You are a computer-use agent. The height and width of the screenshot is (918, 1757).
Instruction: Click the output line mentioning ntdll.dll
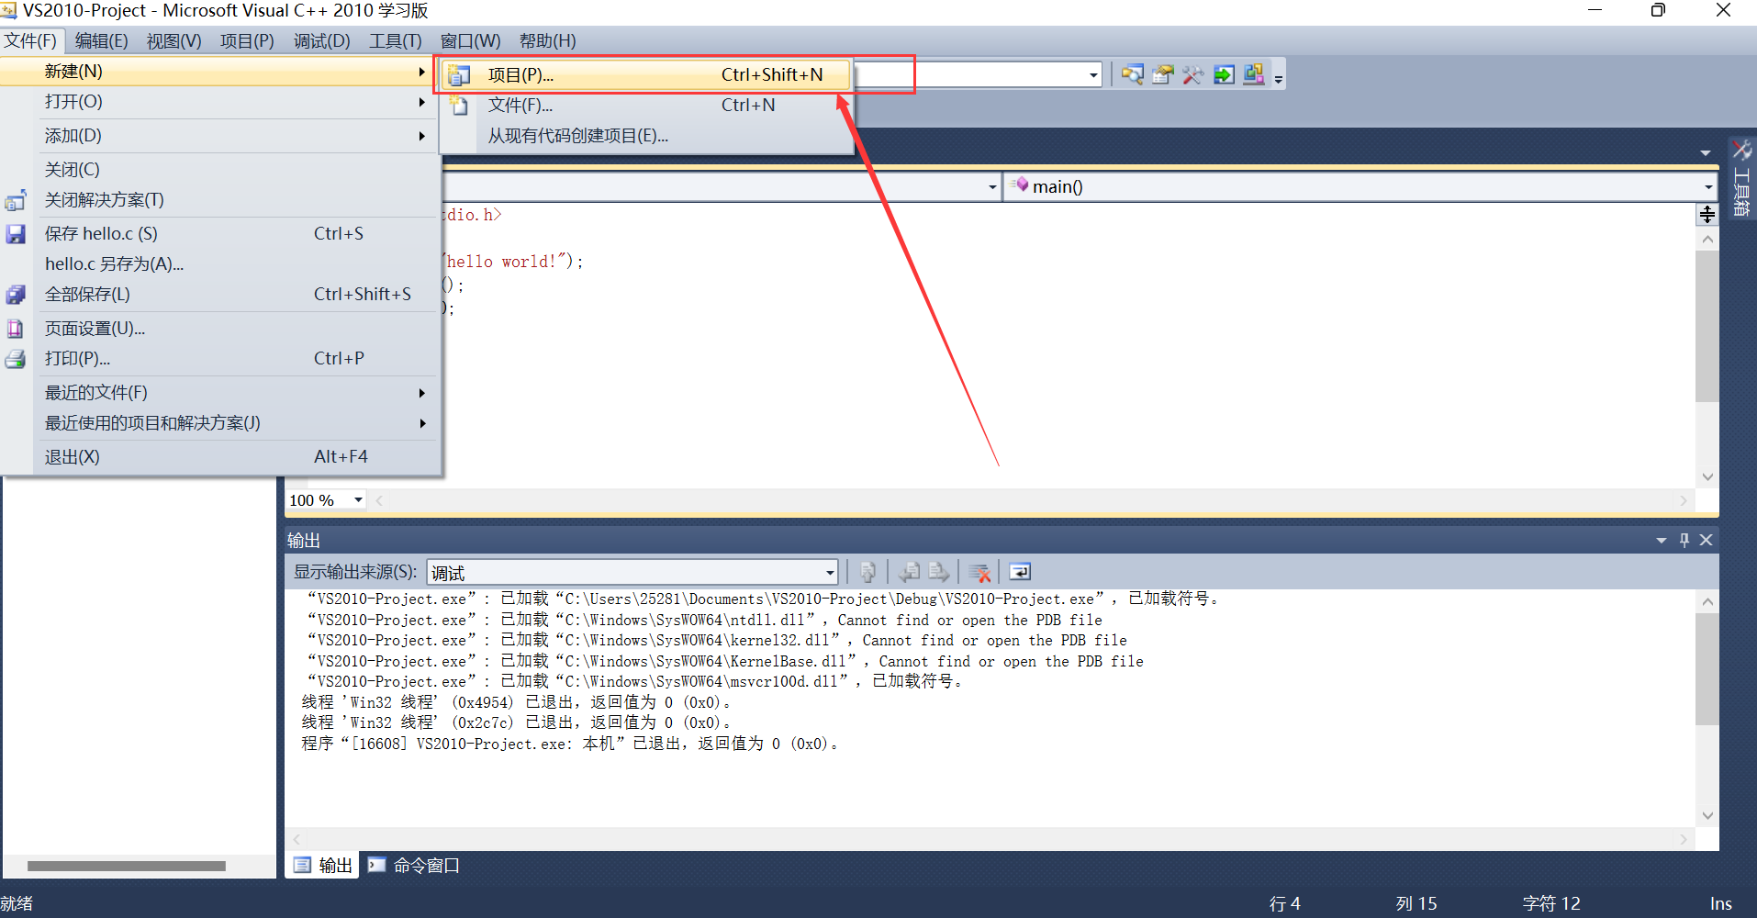click(x=705, y=621)
